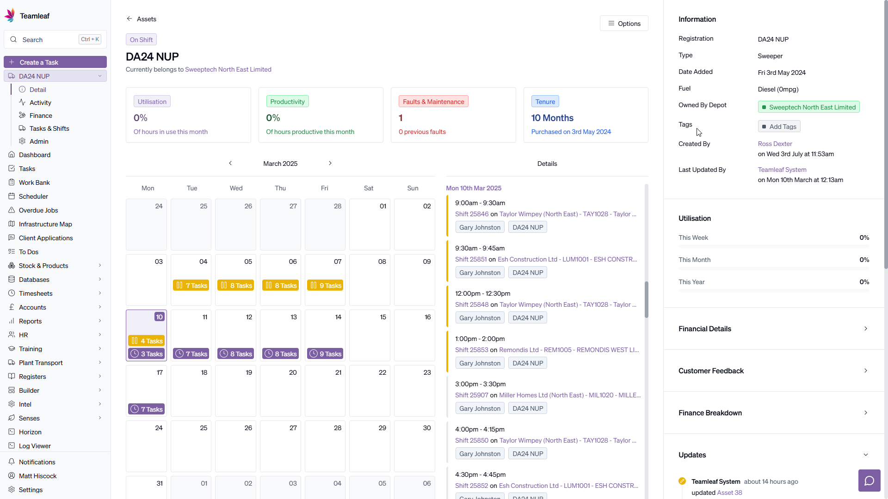The image size is (888, 499).
Task: Open the chat assistant bubble
Action: (x=869, y=481)
